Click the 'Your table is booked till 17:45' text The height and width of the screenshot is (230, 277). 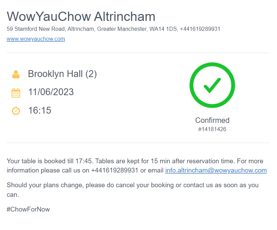(50, 161)
